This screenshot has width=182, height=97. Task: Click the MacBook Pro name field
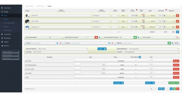click(61, 27)
